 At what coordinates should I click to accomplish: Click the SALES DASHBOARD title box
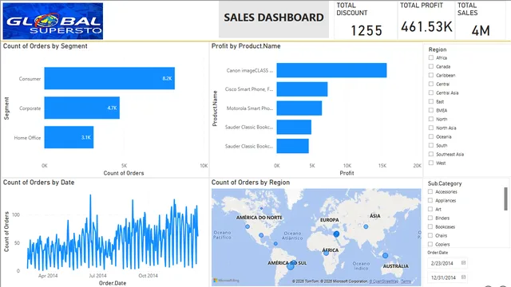coord(274,18)
